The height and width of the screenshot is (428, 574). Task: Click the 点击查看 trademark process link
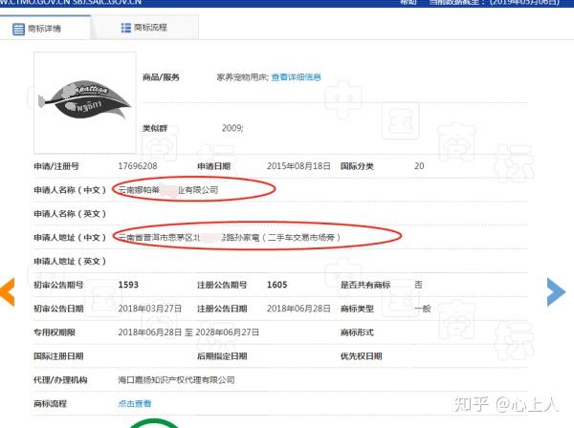(x=134, y=403)
